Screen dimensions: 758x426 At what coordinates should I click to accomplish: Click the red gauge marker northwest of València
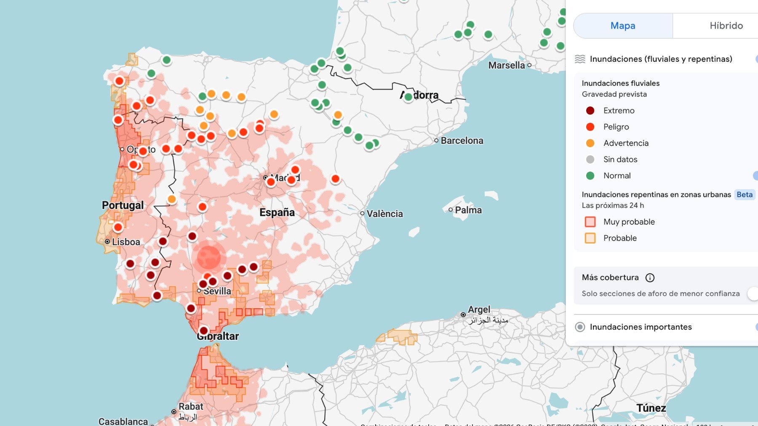click(335, 179)
